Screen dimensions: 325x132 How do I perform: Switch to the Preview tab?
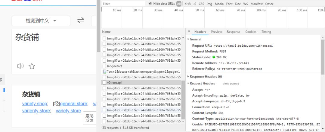pos(216,32)
